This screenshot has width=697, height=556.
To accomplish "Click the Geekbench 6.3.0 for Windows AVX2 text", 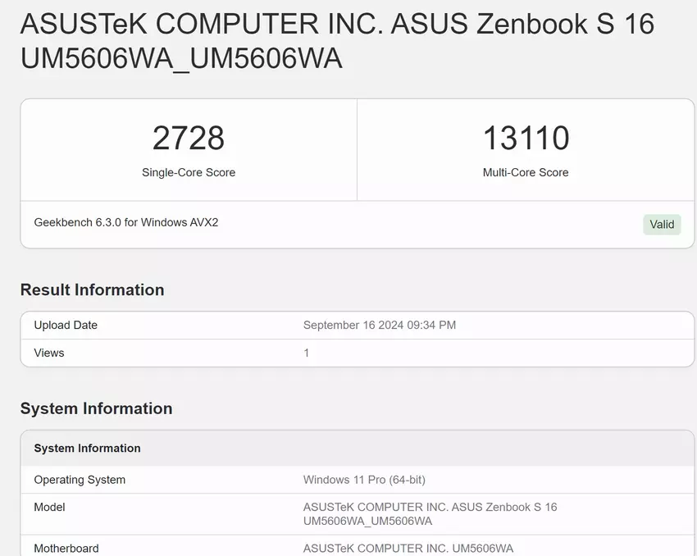I will pyautogui.click(x=126, y=222).
